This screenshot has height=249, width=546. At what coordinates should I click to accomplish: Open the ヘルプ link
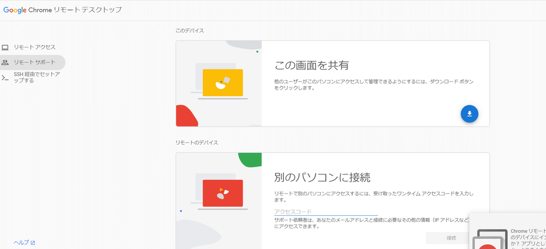[x=21, y=243]
